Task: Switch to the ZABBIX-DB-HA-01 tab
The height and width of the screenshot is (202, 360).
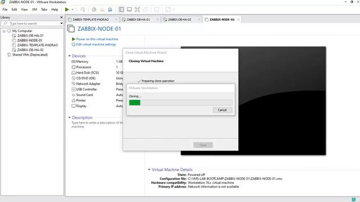Action: coord(138,20)
